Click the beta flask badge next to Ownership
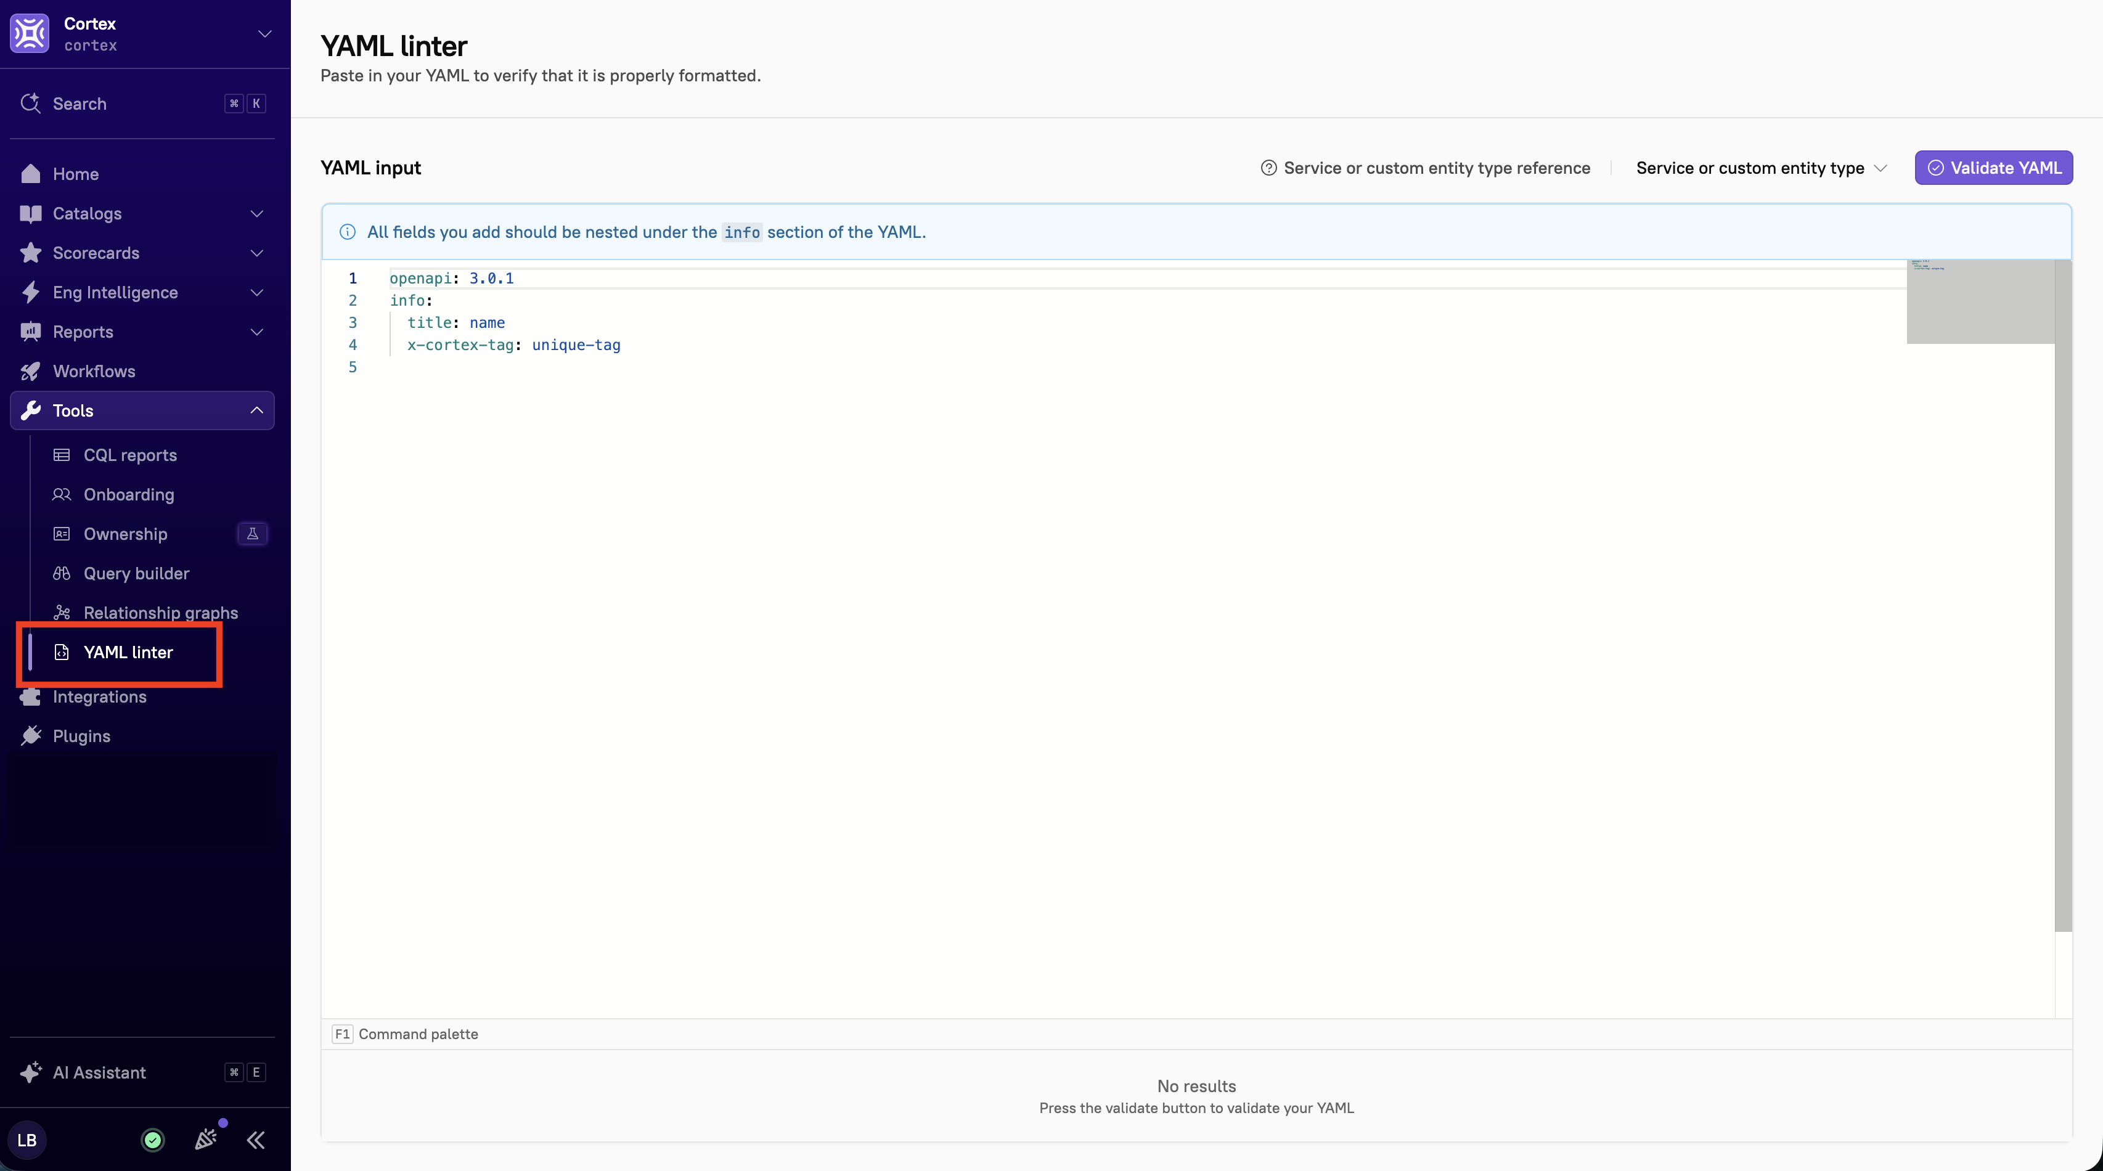The image size is (2103, 1171). 252,533
